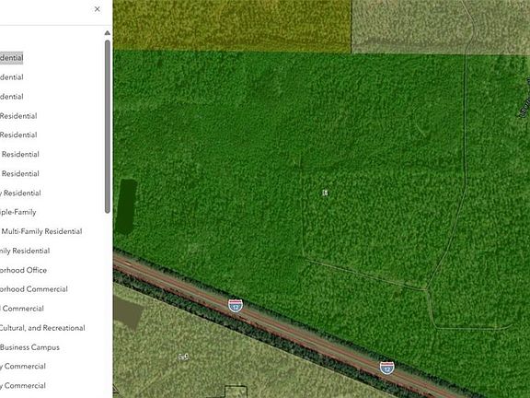Select the Cultural, and Recreational legend entry
Screen dimensions: 530x398
(42, 328)
